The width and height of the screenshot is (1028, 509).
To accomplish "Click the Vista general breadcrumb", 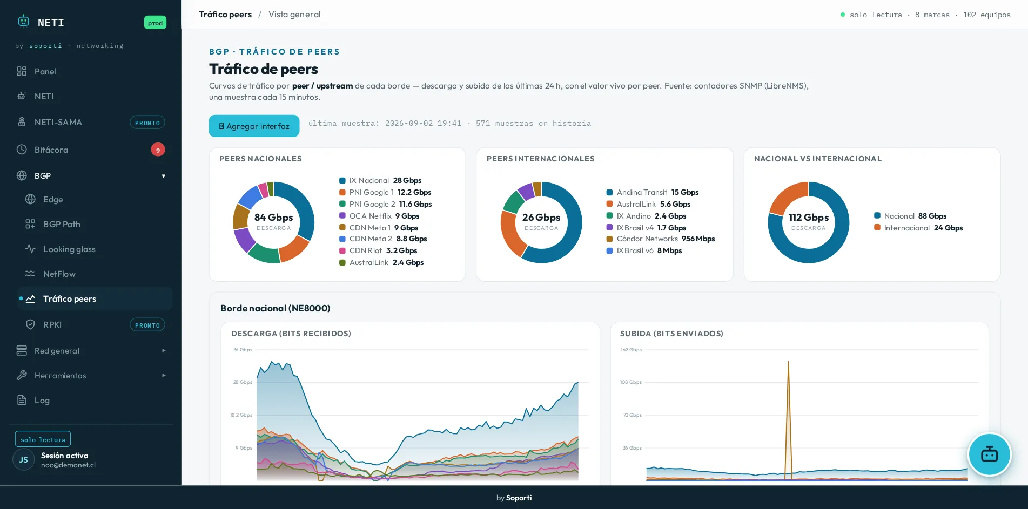I will tap(294, 15).
